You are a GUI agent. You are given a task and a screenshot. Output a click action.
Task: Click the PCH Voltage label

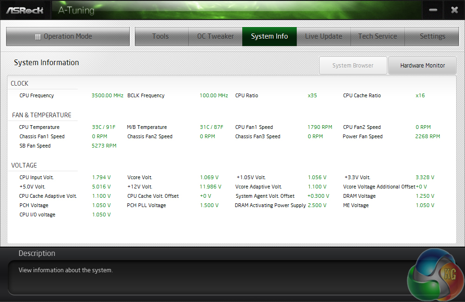coord(34,205)
